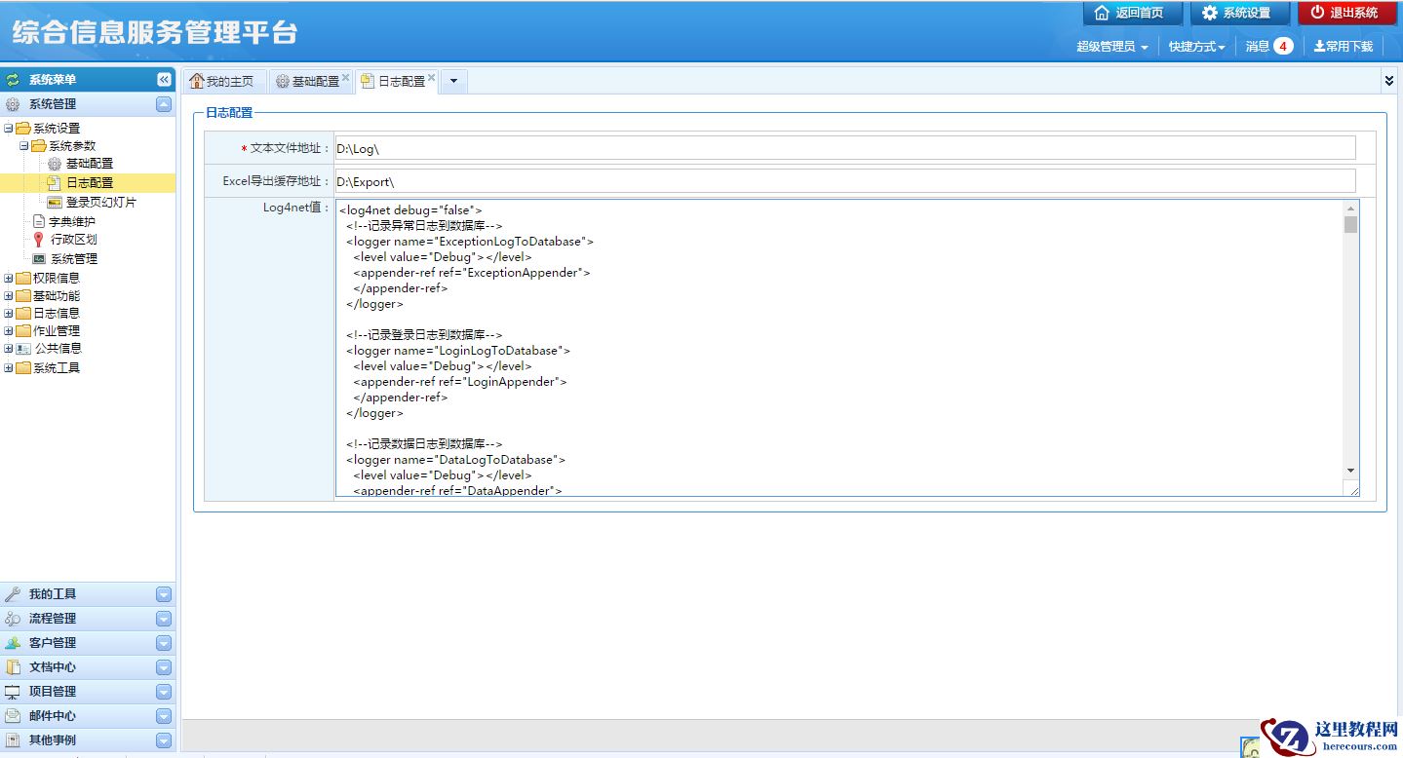Expand the 邮件中心 accordion panel

[164, 716]
